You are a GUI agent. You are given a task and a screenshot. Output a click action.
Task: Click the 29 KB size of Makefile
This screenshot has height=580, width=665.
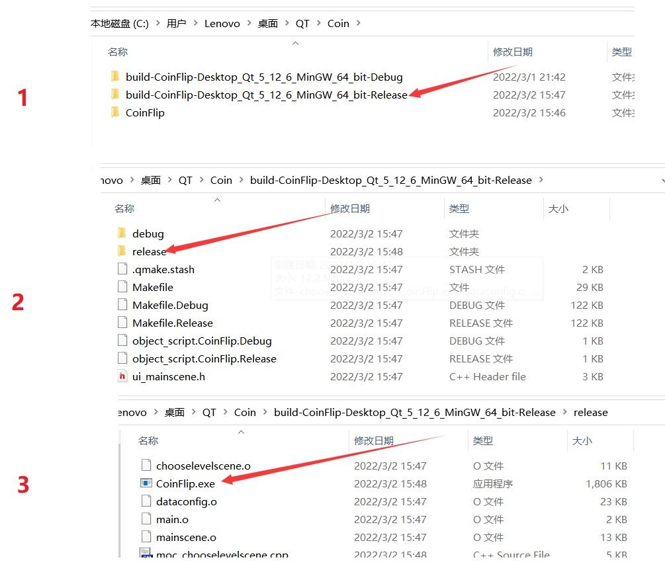coord(590,287)
